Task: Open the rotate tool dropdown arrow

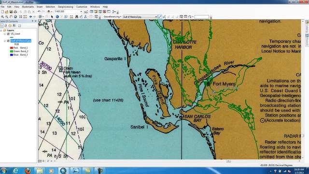Action: coord(193,17)
